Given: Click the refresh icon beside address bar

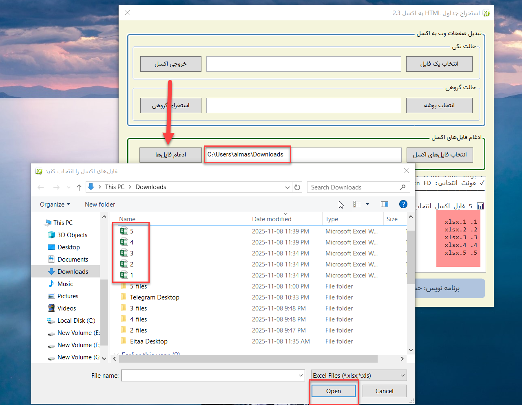Looking at the screenshot, I should 297,187.
